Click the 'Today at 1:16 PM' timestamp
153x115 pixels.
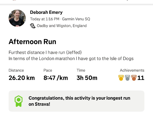(45, 19)
